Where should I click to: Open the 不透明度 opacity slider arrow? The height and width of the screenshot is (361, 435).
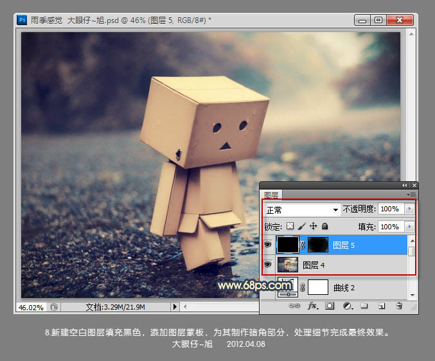409,209
